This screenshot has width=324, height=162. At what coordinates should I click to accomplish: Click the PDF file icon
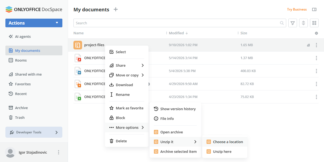78,58
